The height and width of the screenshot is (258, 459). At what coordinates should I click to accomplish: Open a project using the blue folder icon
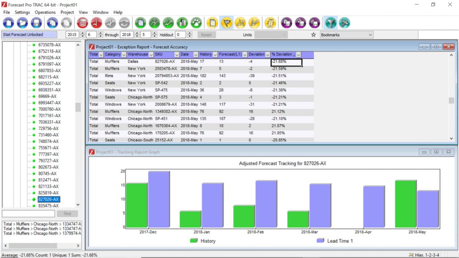pos(22,23)
